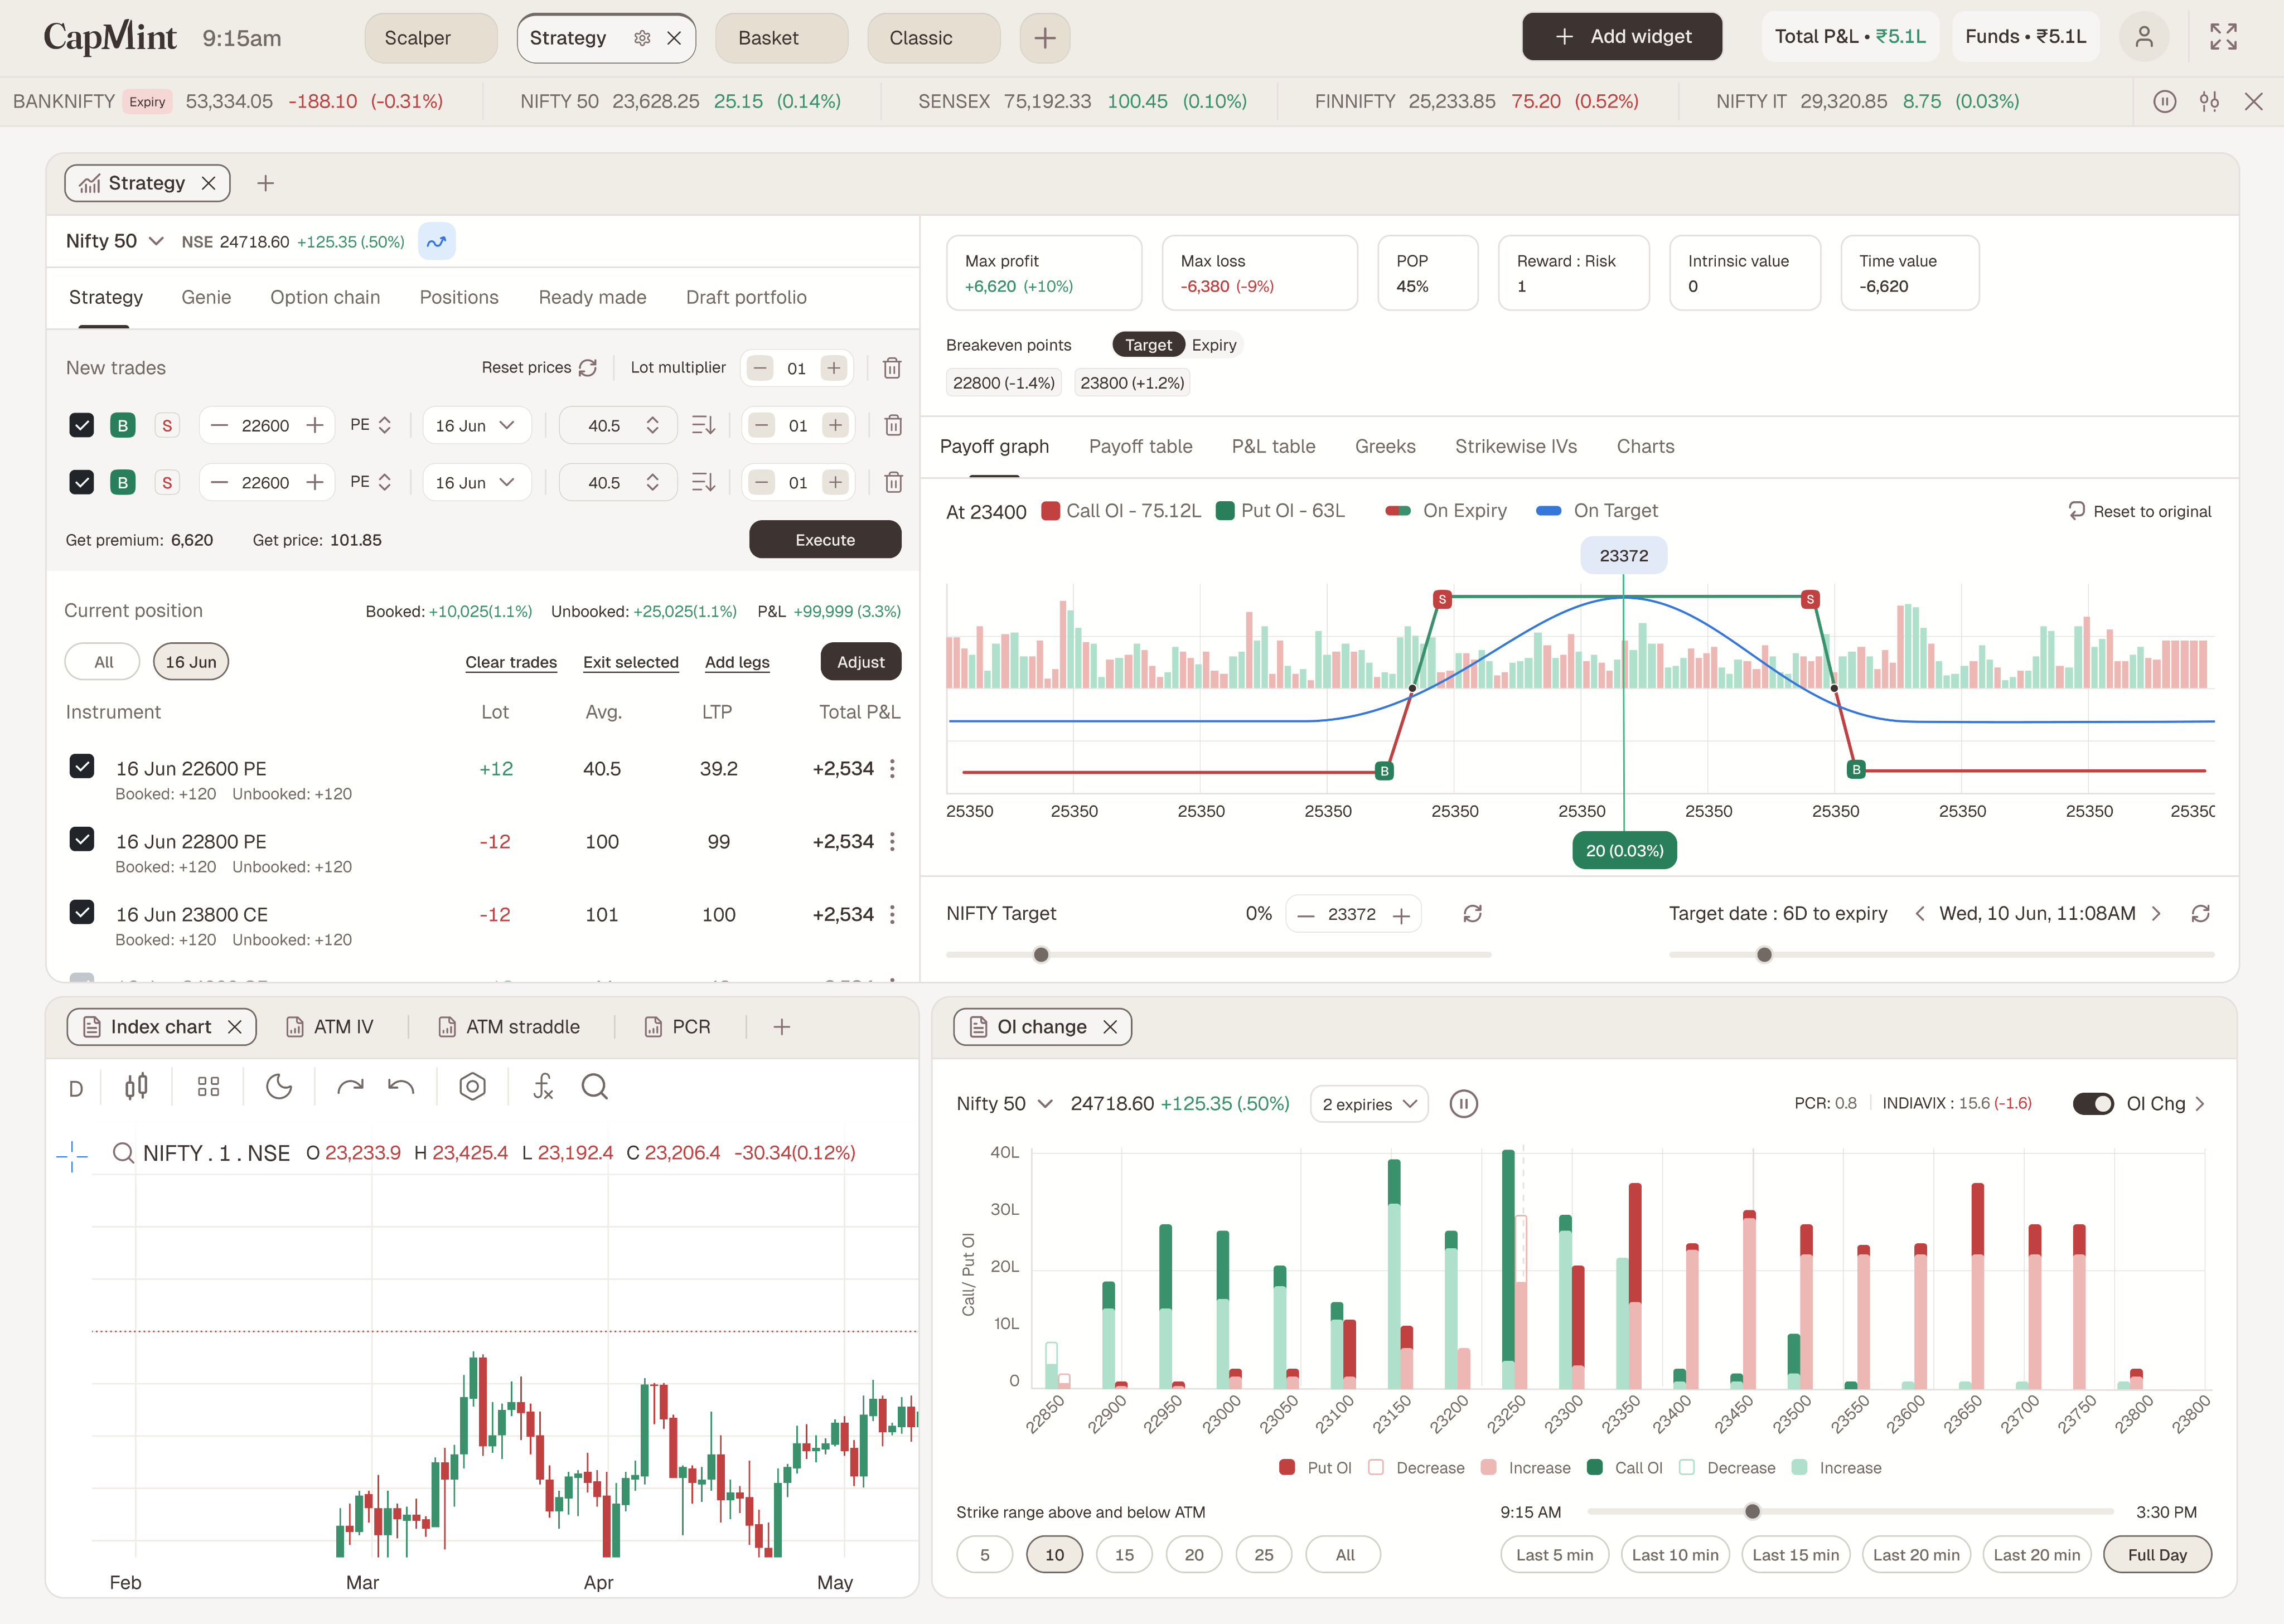Switch breakeven points to Expiry
The height and width of the screenshot is (1624, 2284).
click(1214, 345)
